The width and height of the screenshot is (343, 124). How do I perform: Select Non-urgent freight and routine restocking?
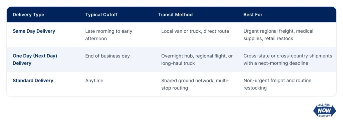pyautogui.click(x=277, y=84)
